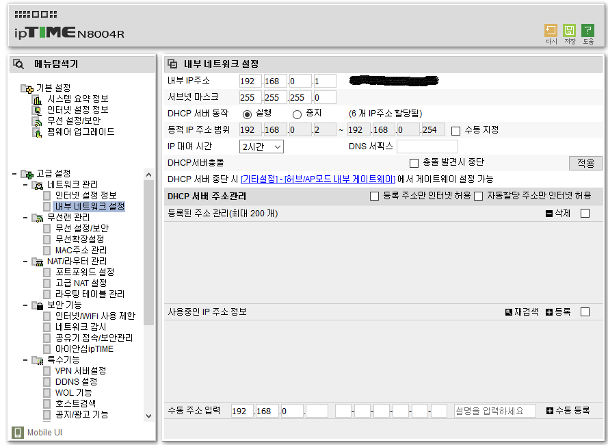This screenshot has width=608, height=445.
Task: Click the 보안 기능 lock folder icon
Action: point(37,305)
